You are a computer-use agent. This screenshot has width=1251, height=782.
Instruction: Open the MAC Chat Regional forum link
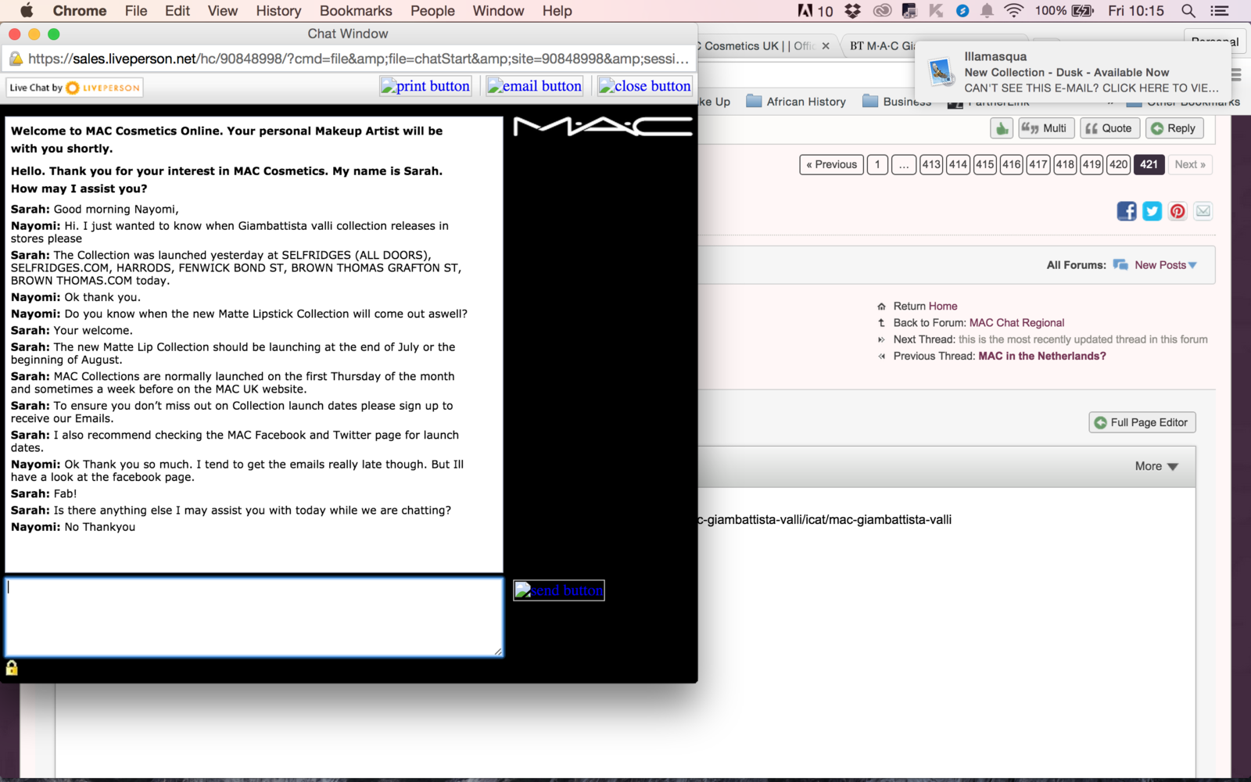[1016, 322]
